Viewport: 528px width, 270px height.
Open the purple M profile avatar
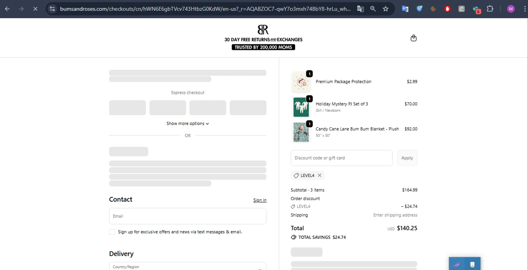click(511, 9)
